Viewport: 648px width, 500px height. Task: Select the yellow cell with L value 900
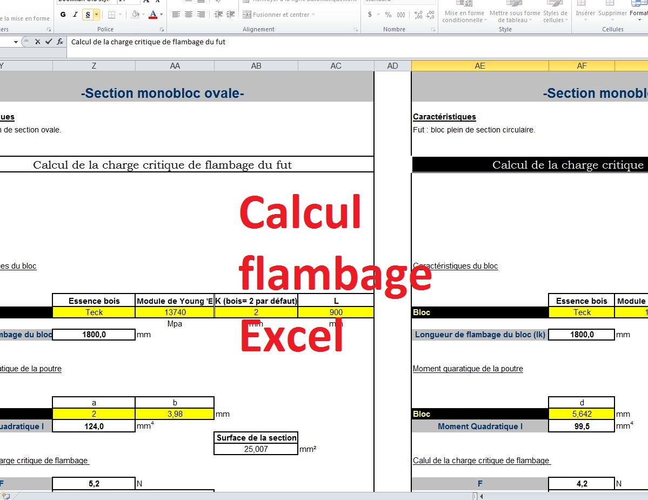pyautogui.click(x=336, y=312)
